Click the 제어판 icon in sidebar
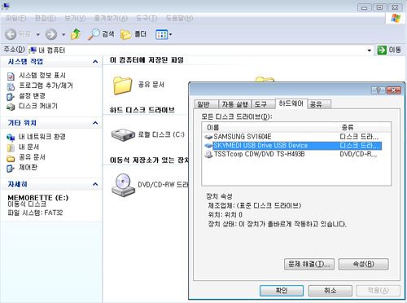The width and height of the screenshot is (407, 303). (x=11, y=169)
